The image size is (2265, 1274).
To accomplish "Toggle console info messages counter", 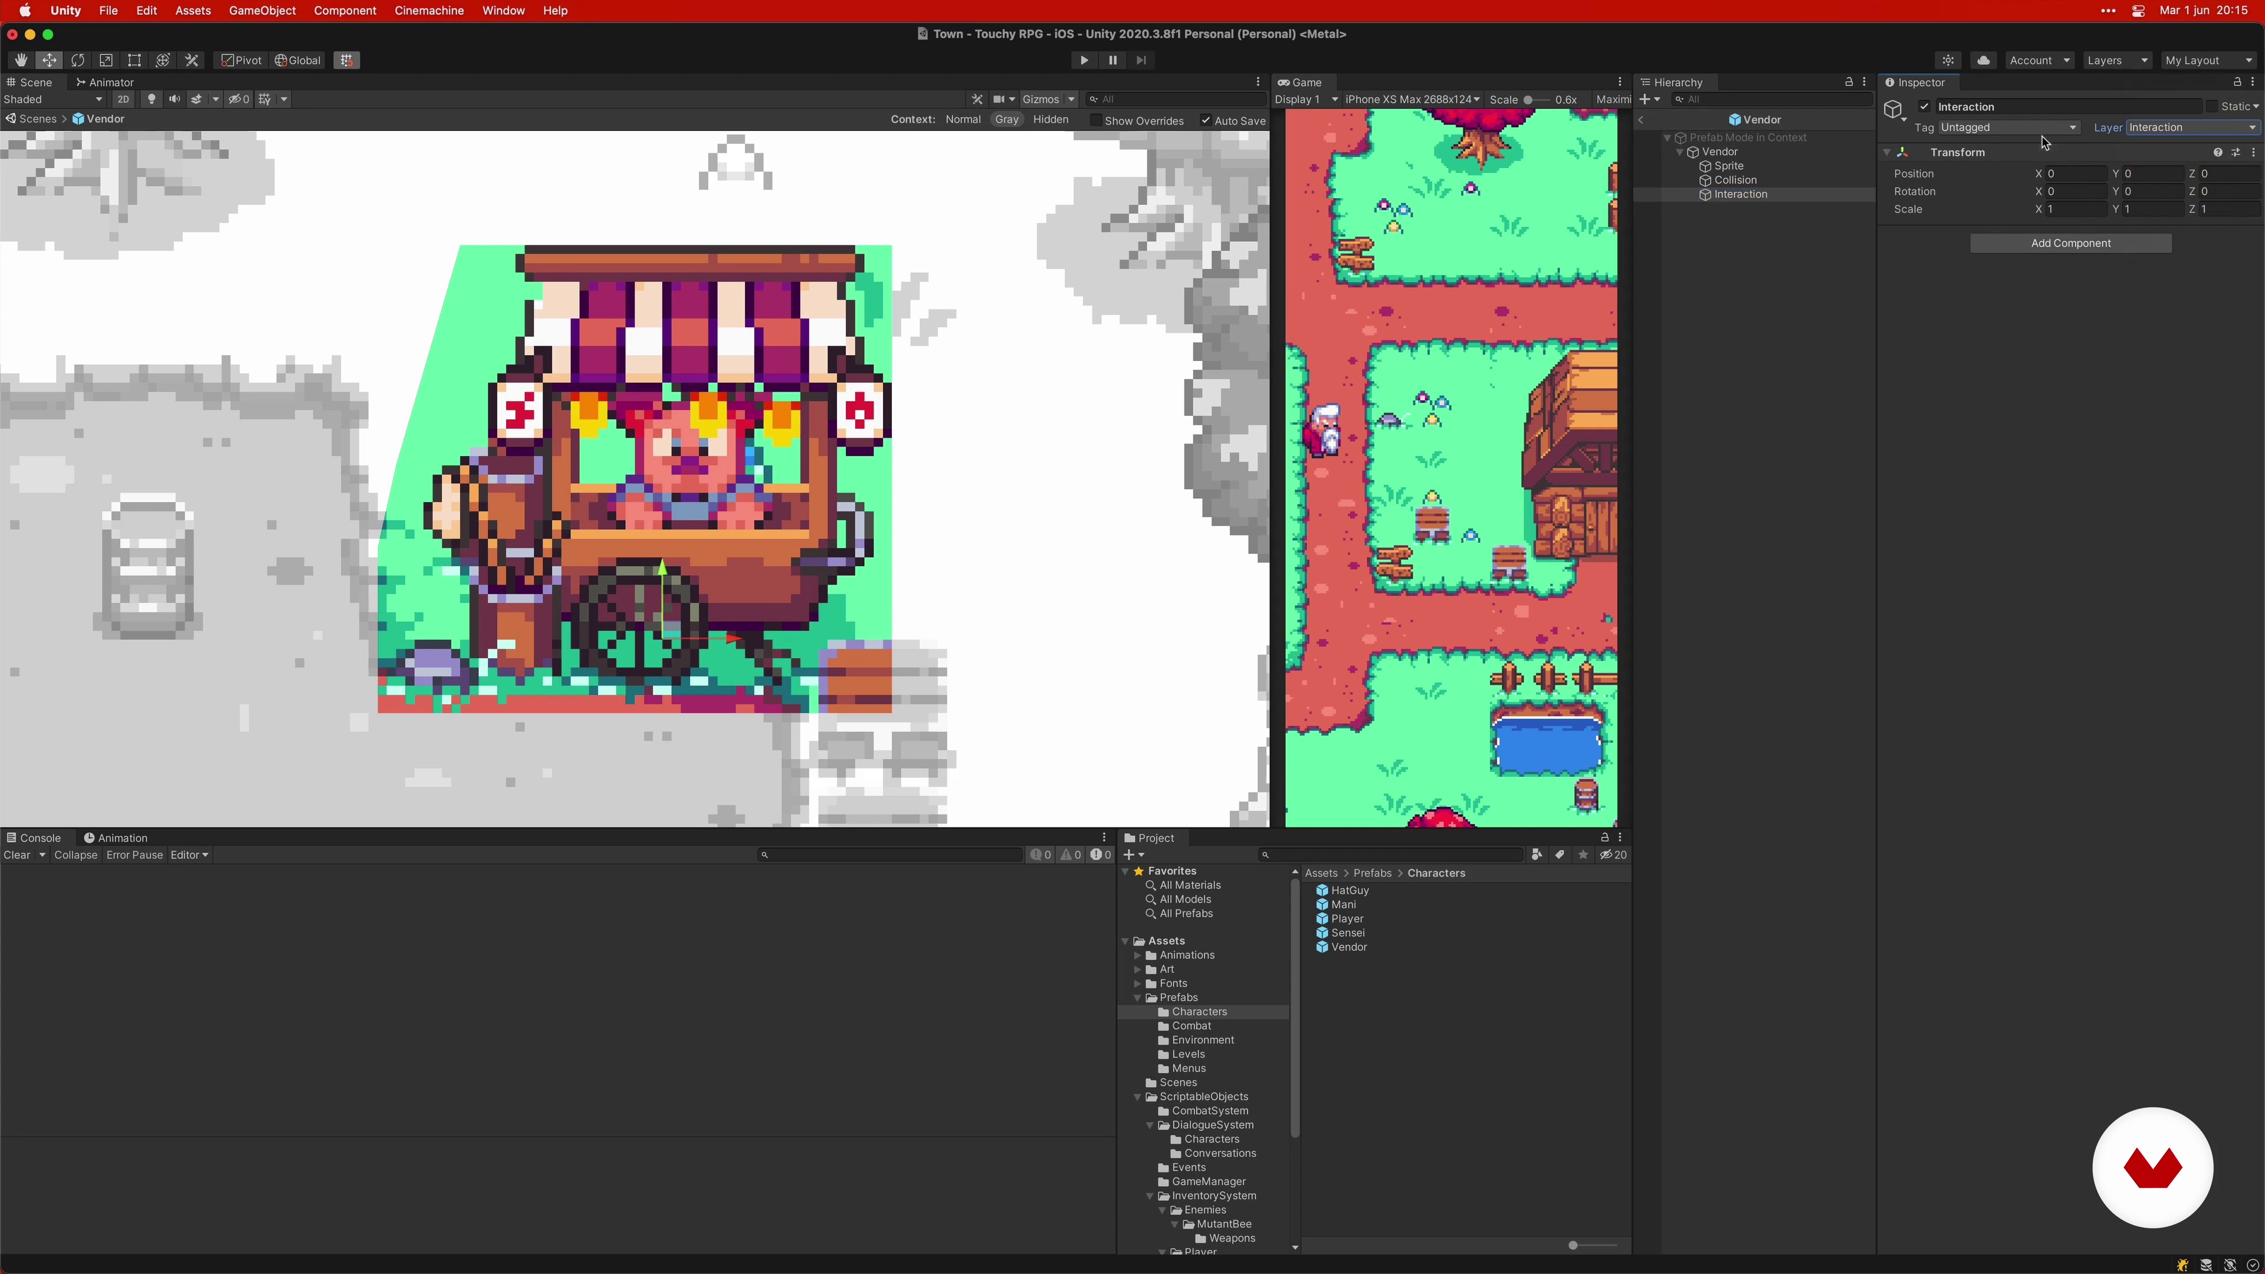I will (x=1041, y=855).
